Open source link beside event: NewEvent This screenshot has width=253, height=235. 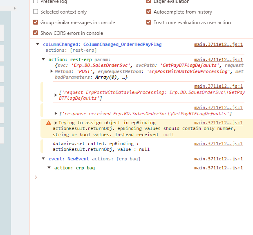pos(219,159)
